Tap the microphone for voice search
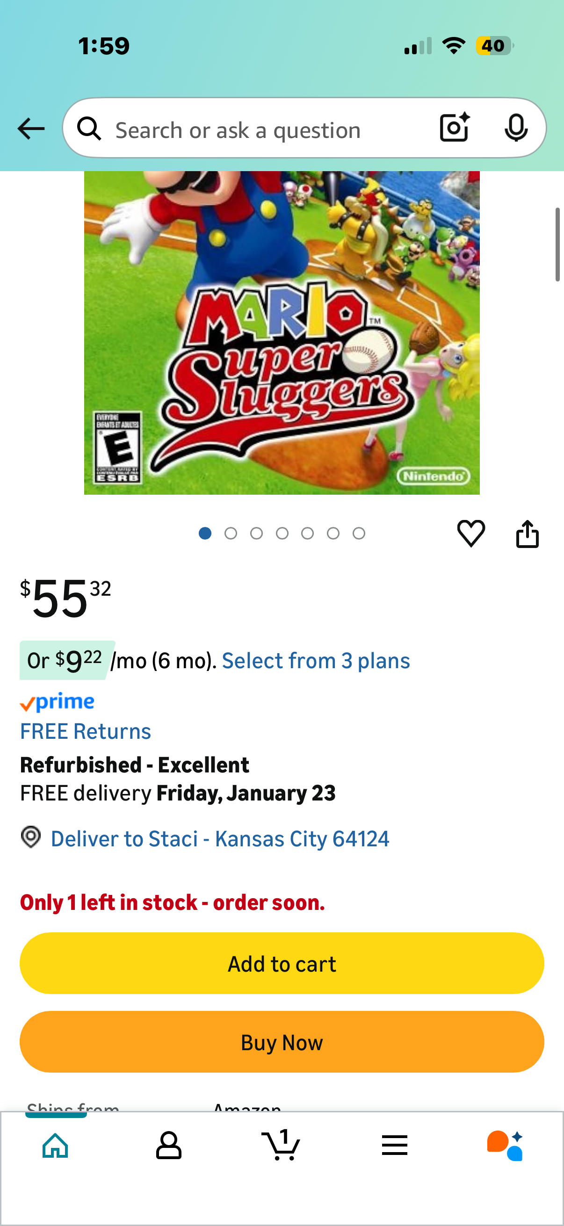 (516, 128)
